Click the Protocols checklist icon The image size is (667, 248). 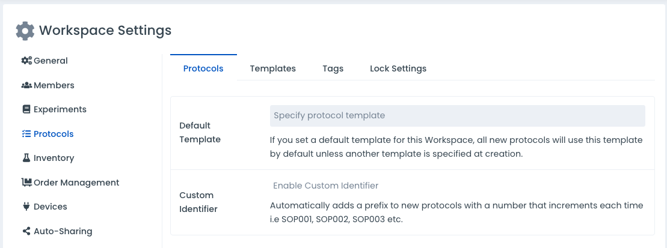pyautogui.click(x=26, y=134)
